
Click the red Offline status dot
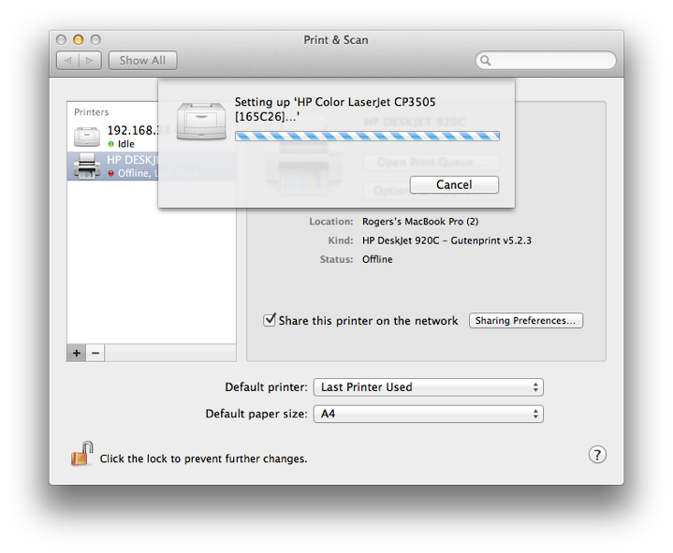coord(111,173)
